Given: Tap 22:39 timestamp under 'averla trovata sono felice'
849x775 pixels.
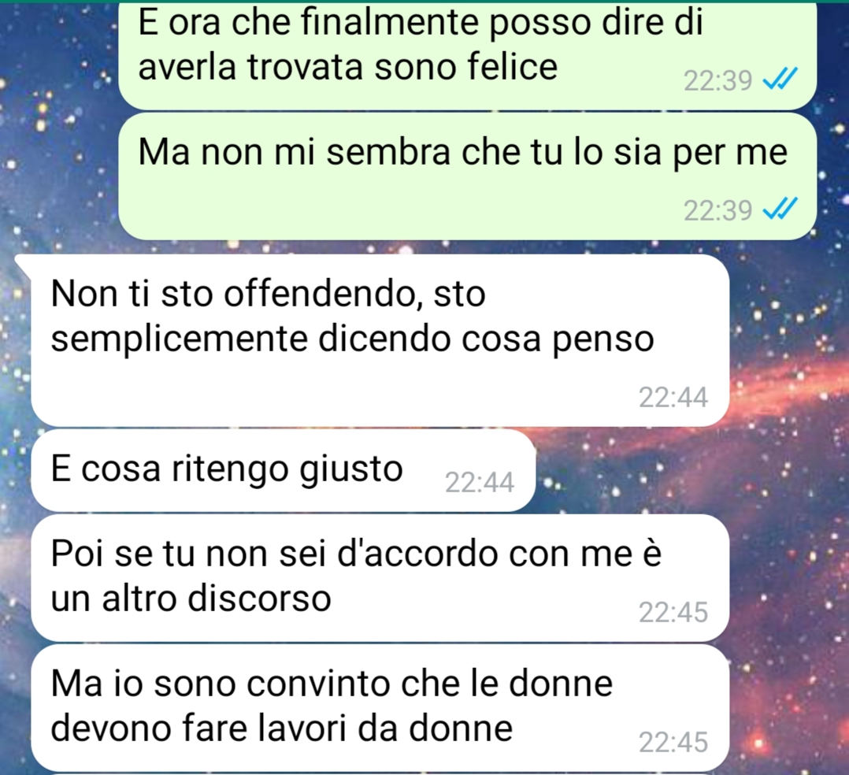Looking at the screenshot, I should coord(718,81).
